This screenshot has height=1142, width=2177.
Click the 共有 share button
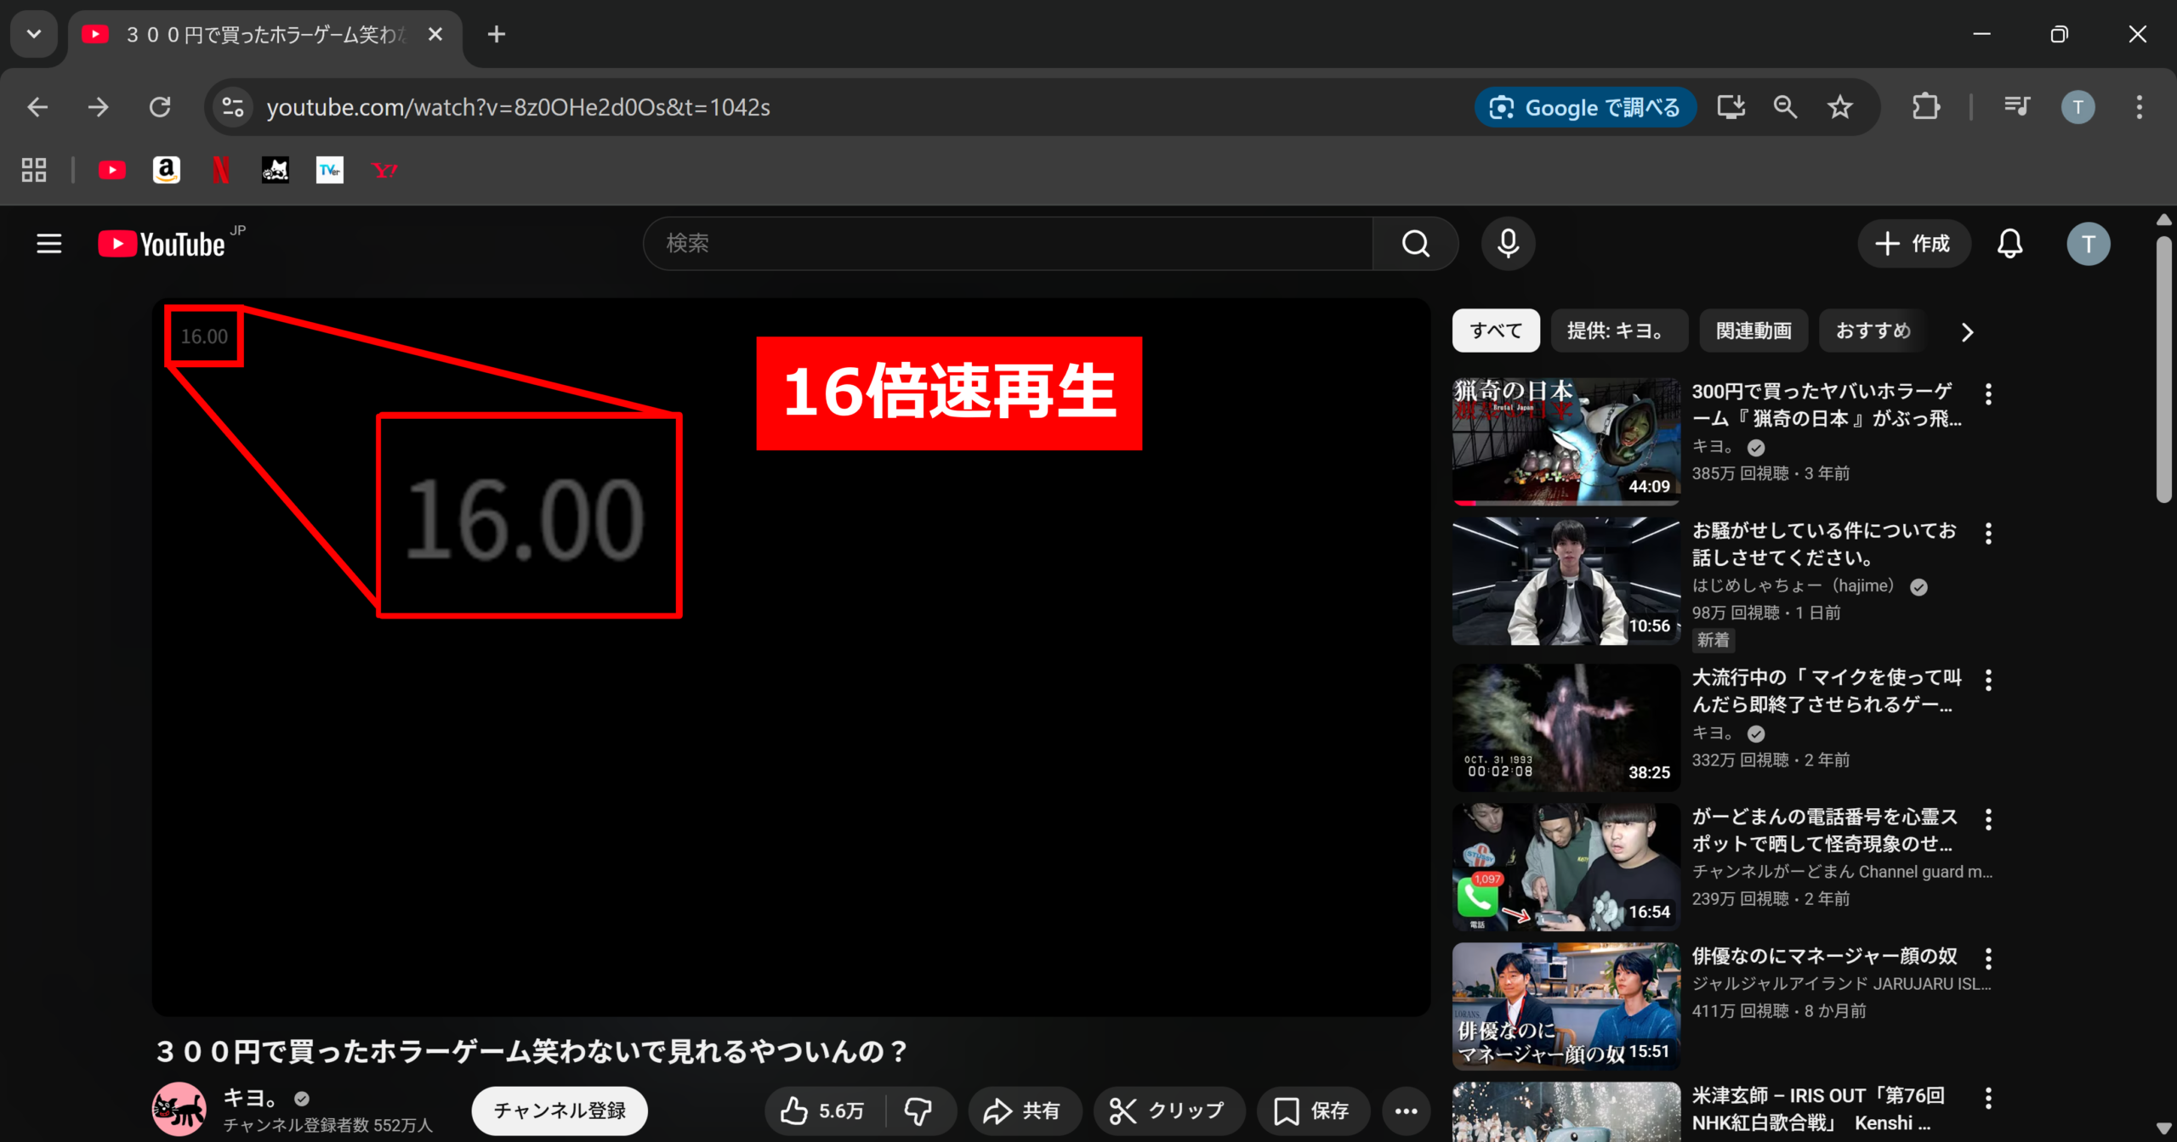1023,1111
